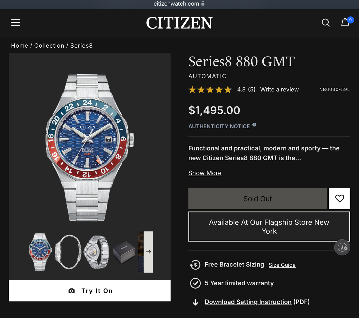Viewport: 359px width, 318px height.
Task: Click Write a review link
Action: coord(279,89)
